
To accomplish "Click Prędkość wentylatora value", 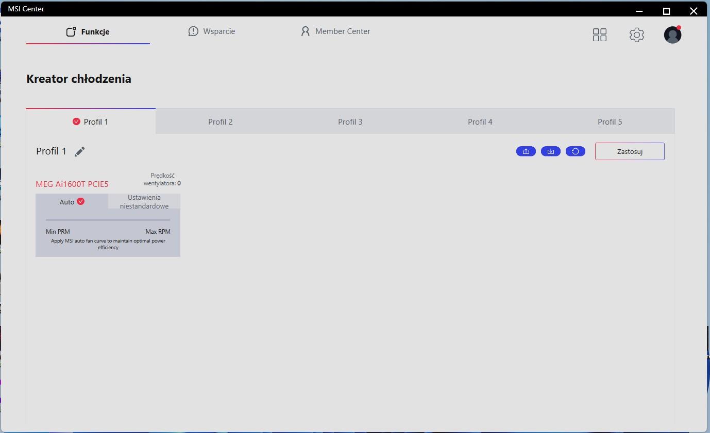I will point(179,183).
